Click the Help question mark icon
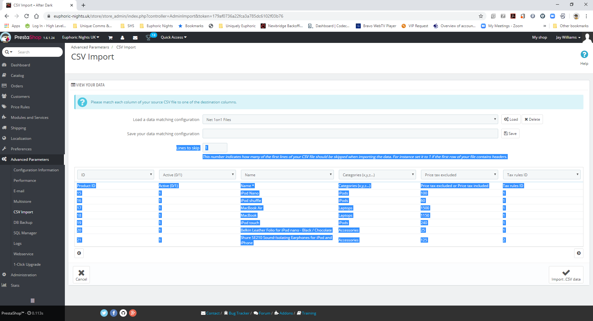 [584, 54]
